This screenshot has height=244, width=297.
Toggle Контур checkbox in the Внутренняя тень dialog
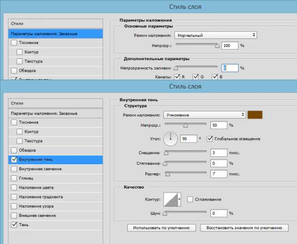point(19,132)
